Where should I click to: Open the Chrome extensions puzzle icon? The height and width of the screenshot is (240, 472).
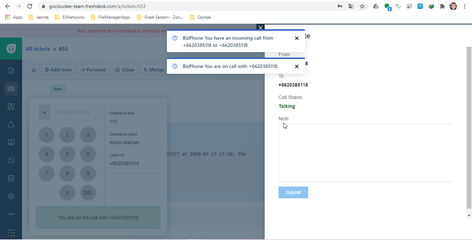[442, 6]
